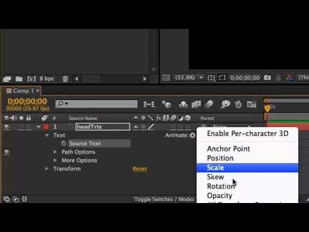Click the brainstorm icon
309x232 pixels.
coord(225,104)
